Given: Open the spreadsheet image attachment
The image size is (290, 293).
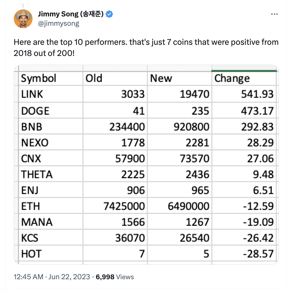Looking at the screenshot, I should click(146, 165).
